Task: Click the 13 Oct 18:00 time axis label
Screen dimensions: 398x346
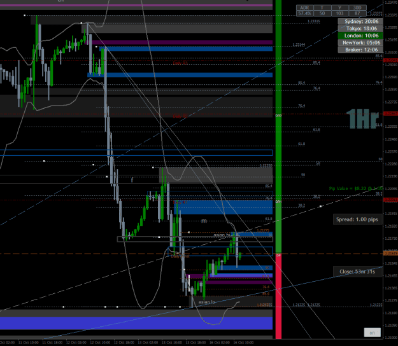Action: pyautogui.click(x=195, y=342)
